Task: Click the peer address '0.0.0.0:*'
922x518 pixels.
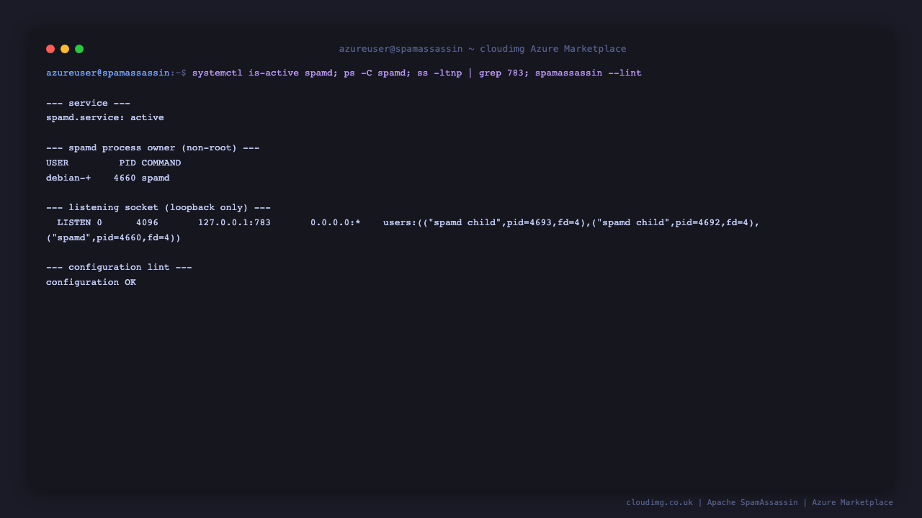Action: [336, 223]
